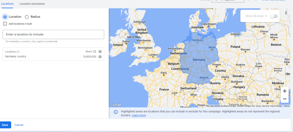Viewport: 293px width, 132px height.
Task: Select the Radius radio button
Action: point(27,17)
